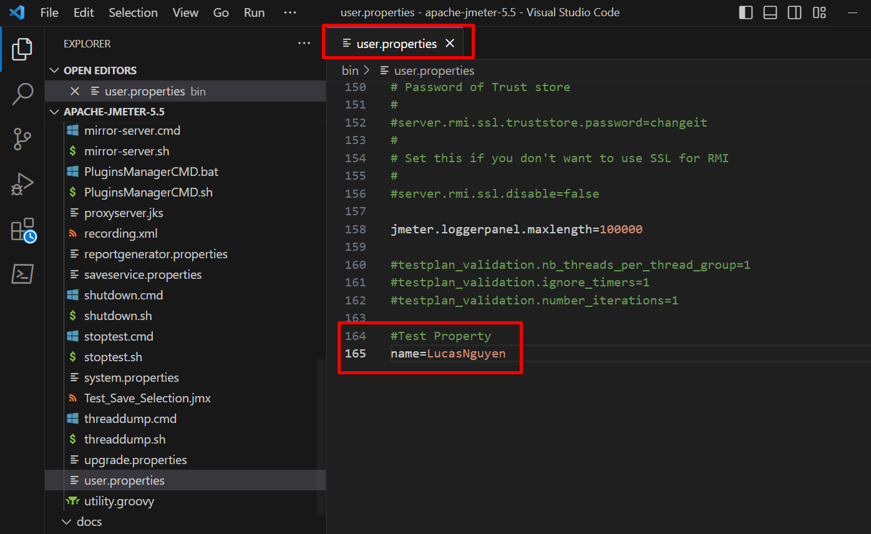This screenshot has width=871, height=534.
Task: Toggle the Primary Side Bar visibility
Action: pos(746,12)
